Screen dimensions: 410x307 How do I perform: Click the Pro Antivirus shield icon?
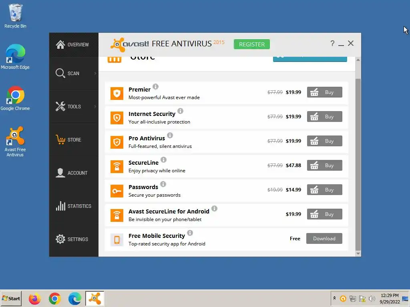coord(117,142)
